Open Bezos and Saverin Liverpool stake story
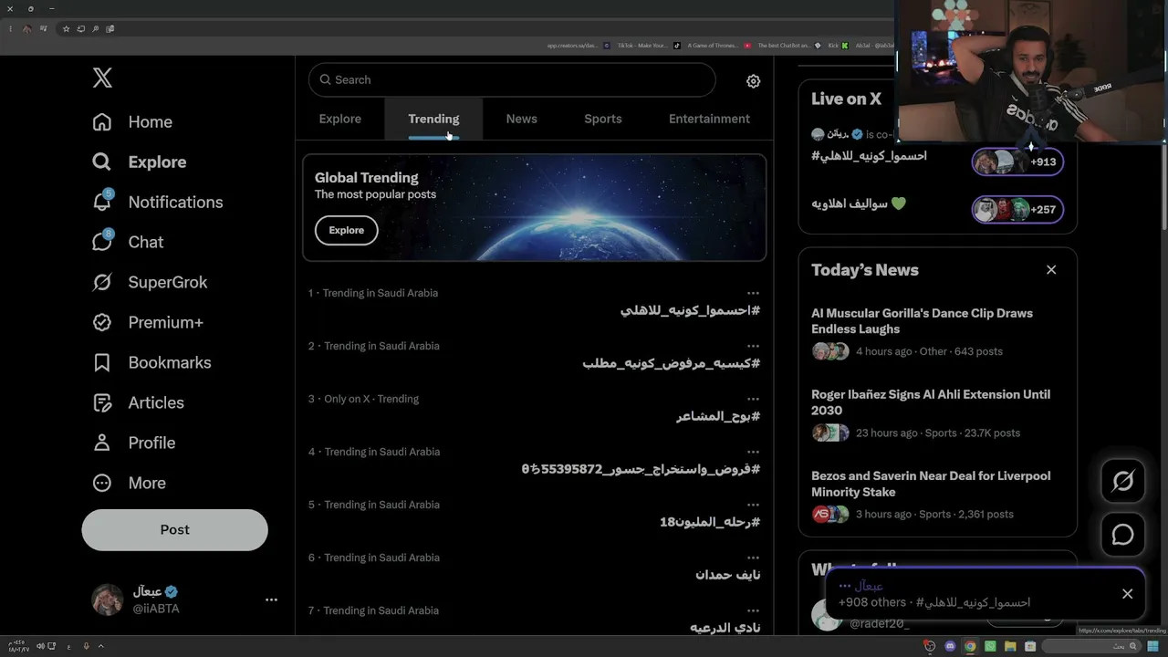Image resolution: width=1168 pixels, height=657 pixels. coord(931,484)
